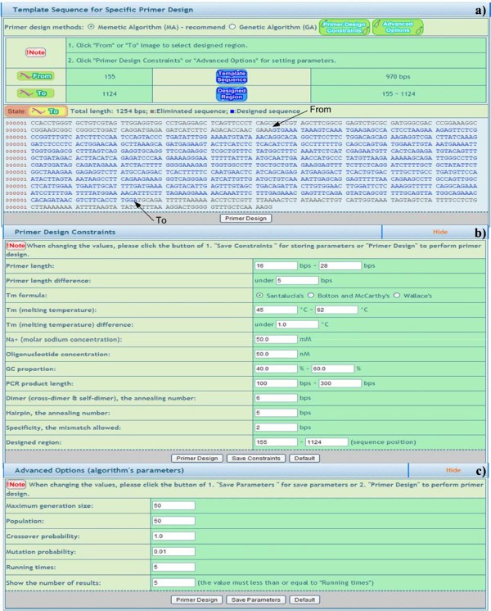Edit Mutation probability field
Image resolution: width=491 pixels, height=611 pixels.
coord(173,552)
